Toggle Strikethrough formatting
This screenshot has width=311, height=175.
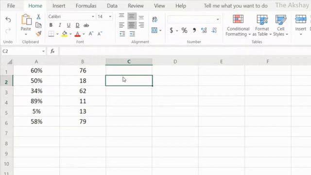point(86,25)
